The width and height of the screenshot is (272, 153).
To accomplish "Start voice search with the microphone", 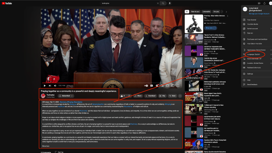I will click(170, 3).
